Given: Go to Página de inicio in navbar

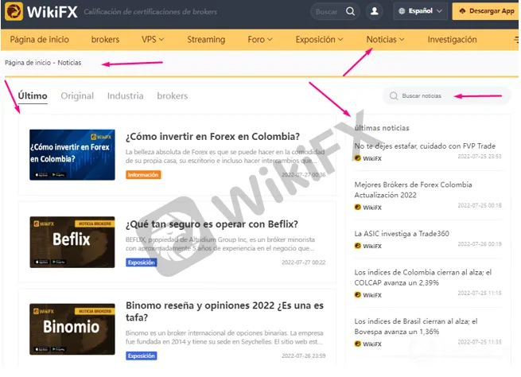Looking at the screenshot, I should tap(40, 40).
